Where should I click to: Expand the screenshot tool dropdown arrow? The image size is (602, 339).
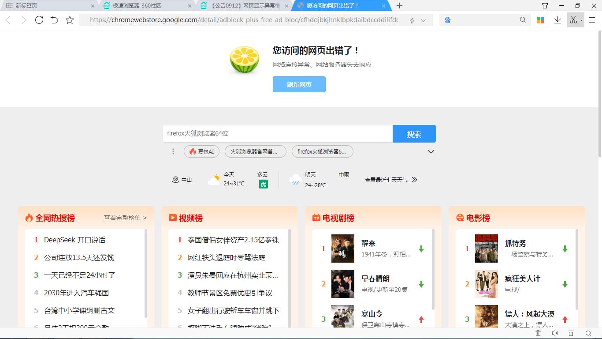(x=581, y=20)
